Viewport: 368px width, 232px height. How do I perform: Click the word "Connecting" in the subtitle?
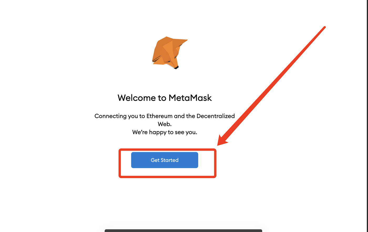point(110,116)
